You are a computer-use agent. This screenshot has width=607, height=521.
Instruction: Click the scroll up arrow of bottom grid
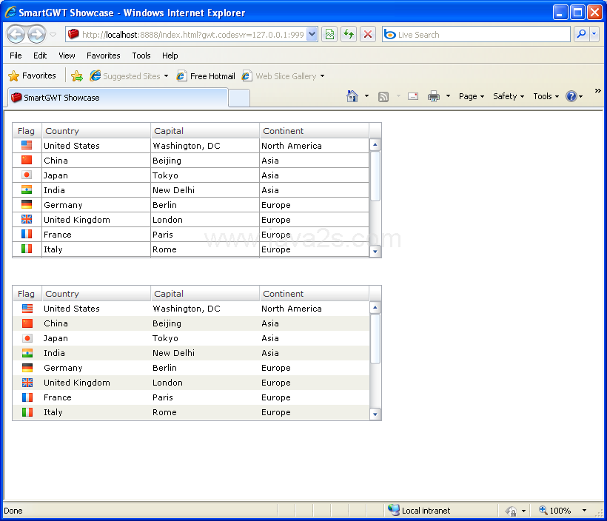pyautogui.click(x=375, y=308)
